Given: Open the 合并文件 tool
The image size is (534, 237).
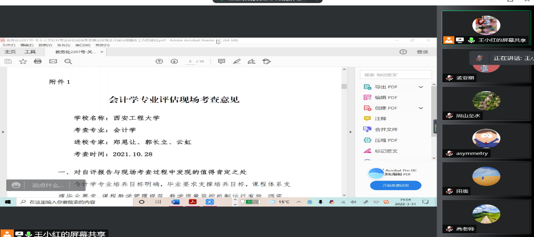Looking at the screenshot, I should pos(386,130).
